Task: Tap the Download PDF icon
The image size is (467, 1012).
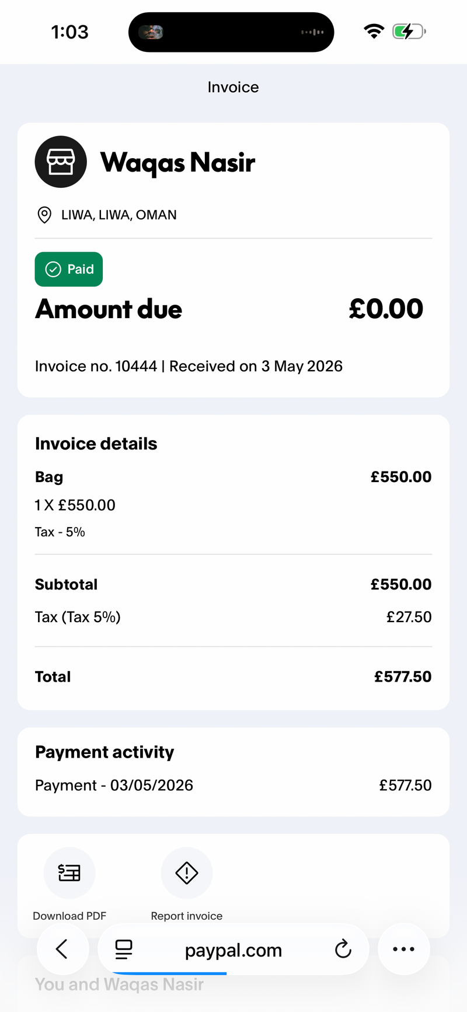Action: pyautogui.click(x=69, y=873)
